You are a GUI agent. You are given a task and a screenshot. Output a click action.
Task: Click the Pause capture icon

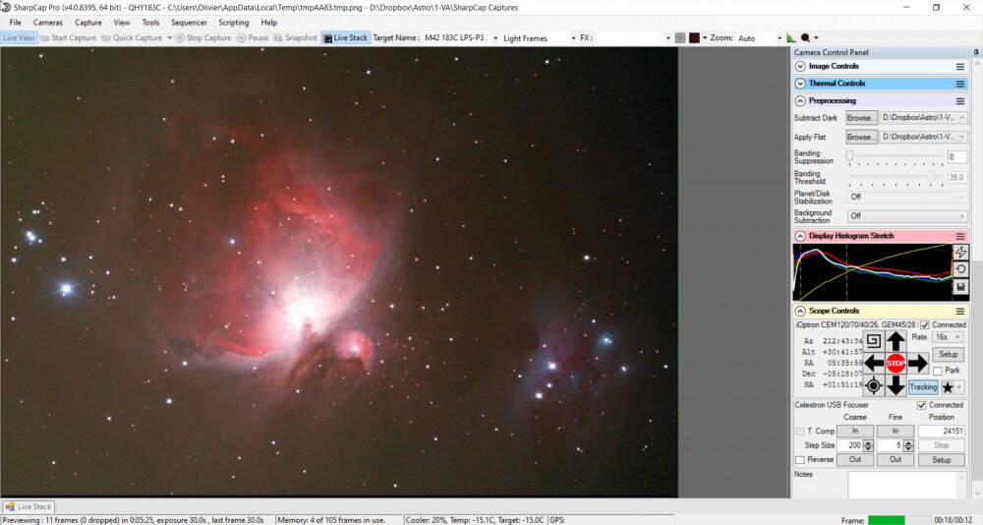click(x=241, y=37)
